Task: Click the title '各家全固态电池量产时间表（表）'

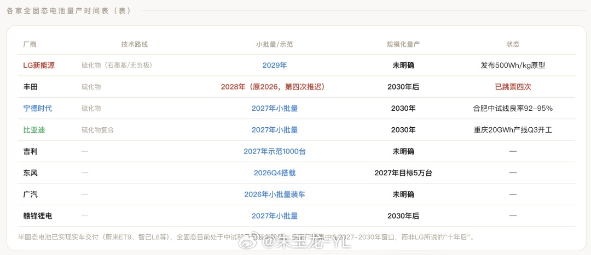Action: tap(69, 11)
